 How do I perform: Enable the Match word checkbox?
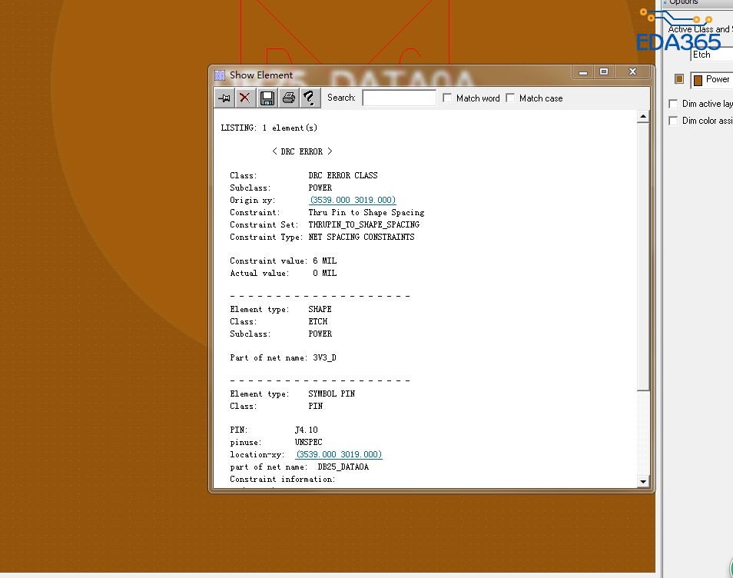(448, 98)
